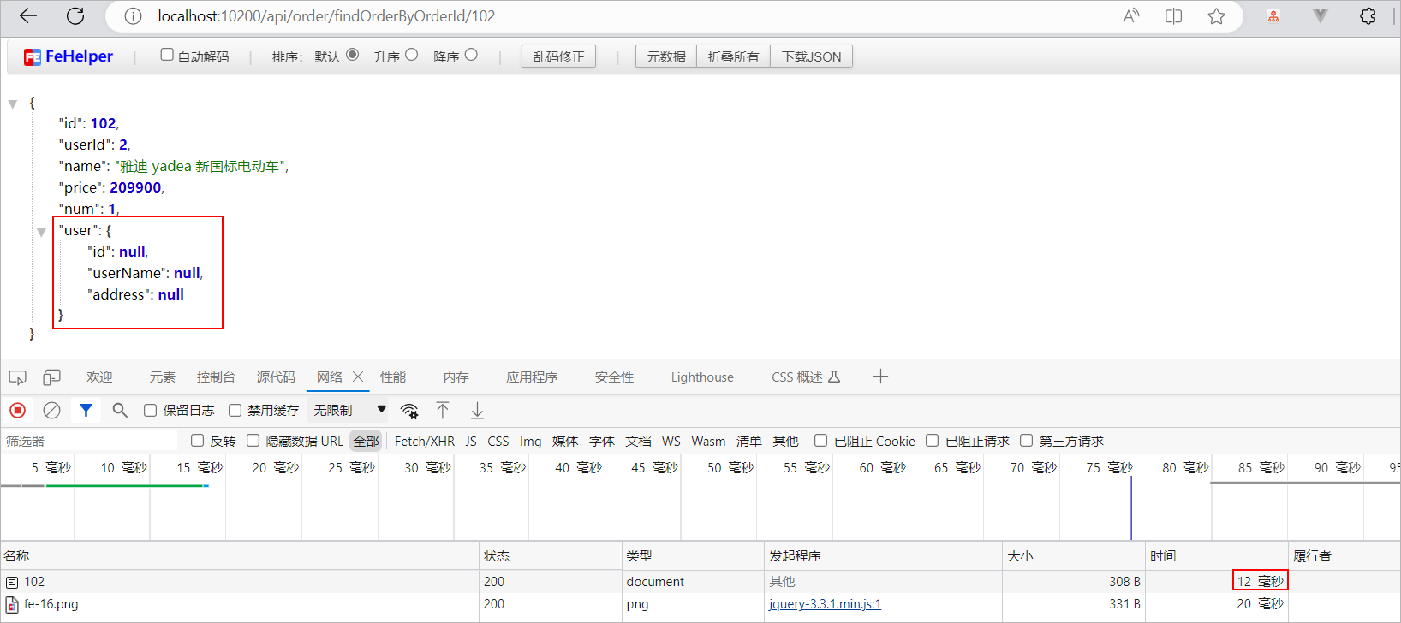Stop recording the network log

17,411
